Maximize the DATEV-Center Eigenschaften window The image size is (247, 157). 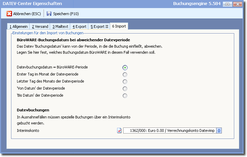pos(228,4)
